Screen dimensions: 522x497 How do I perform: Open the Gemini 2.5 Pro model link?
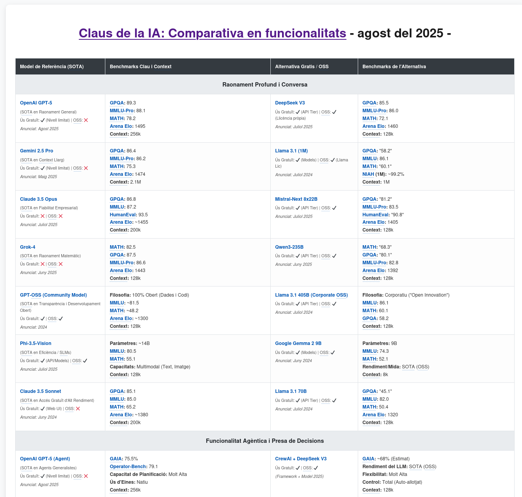[37, 151]
